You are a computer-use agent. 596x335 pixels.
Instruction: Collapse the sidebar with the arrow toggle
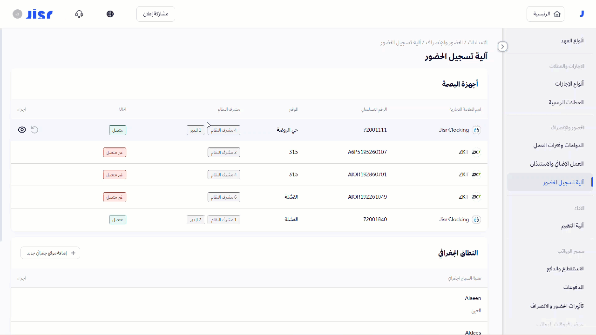coord(502,47)
